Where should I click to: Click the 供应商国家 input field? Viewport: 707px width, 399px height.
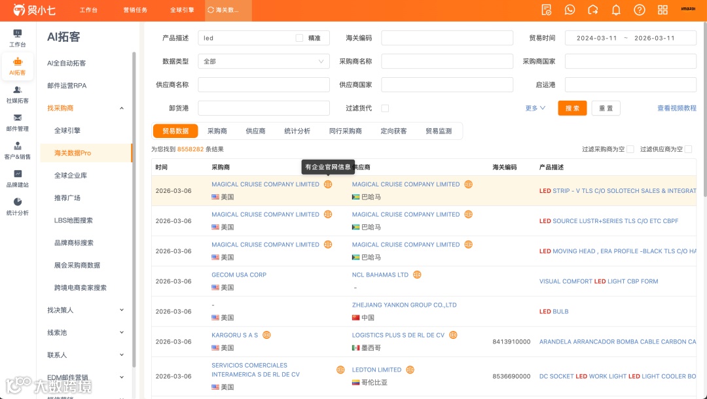coord(447,84)
